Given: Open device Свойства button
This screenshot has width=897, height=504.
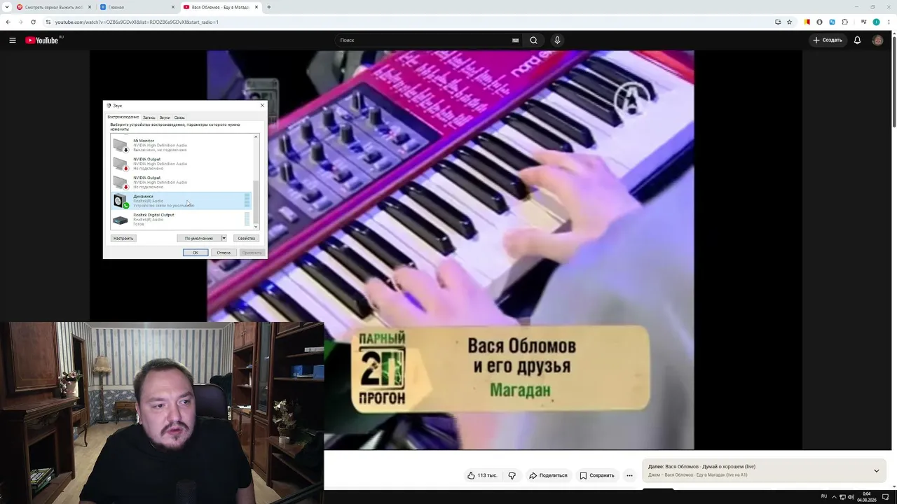Looking at the screenshot, I should click(x=246, y=239).
